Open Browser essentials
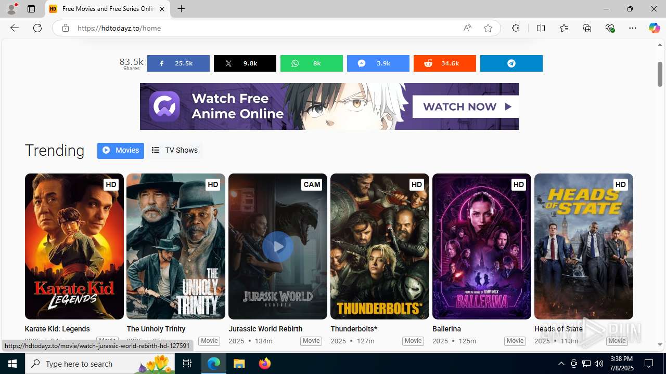666x374 pixels. (x=610, y=28)
